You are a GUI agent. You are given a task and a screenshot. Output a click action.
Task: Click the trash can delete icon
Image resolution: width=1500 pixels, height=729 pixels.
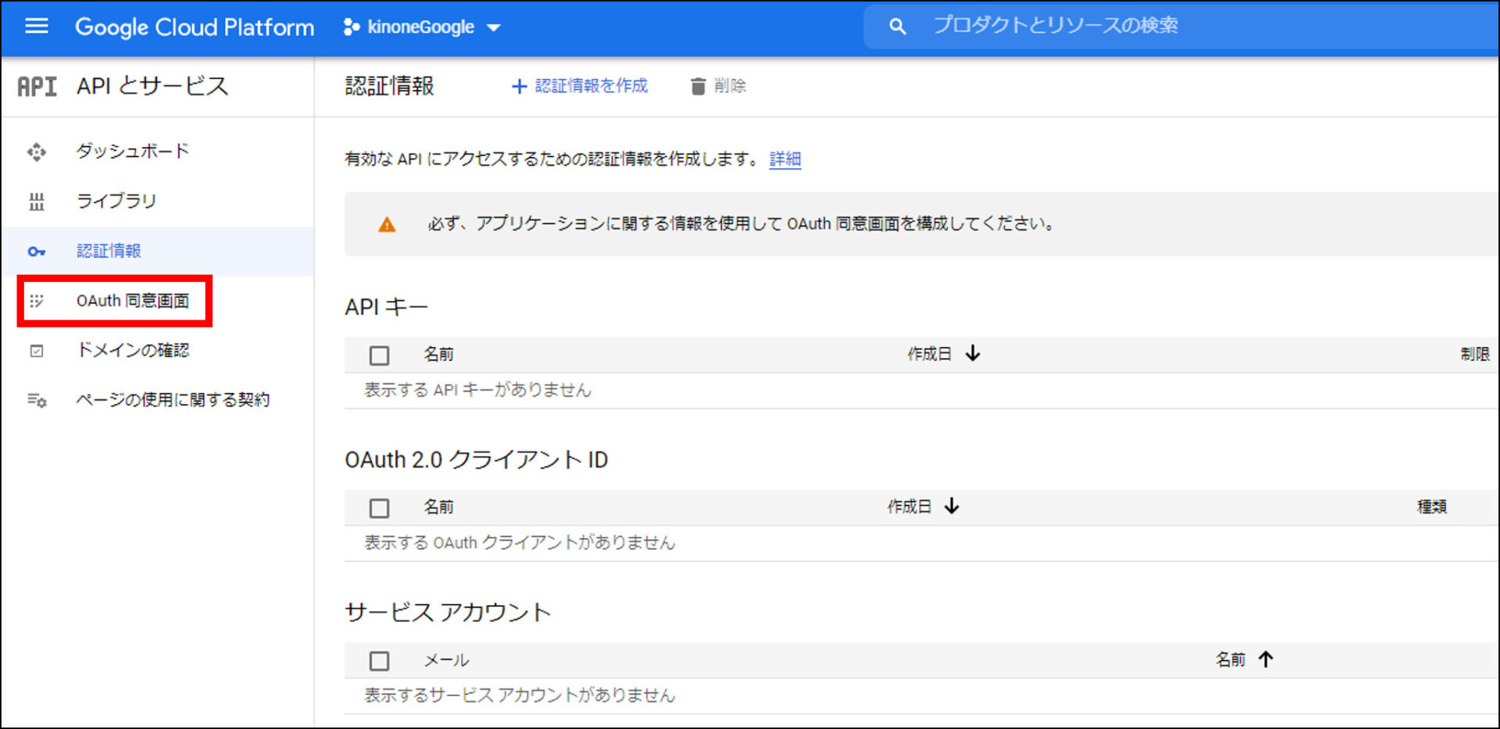click(698, 87)
